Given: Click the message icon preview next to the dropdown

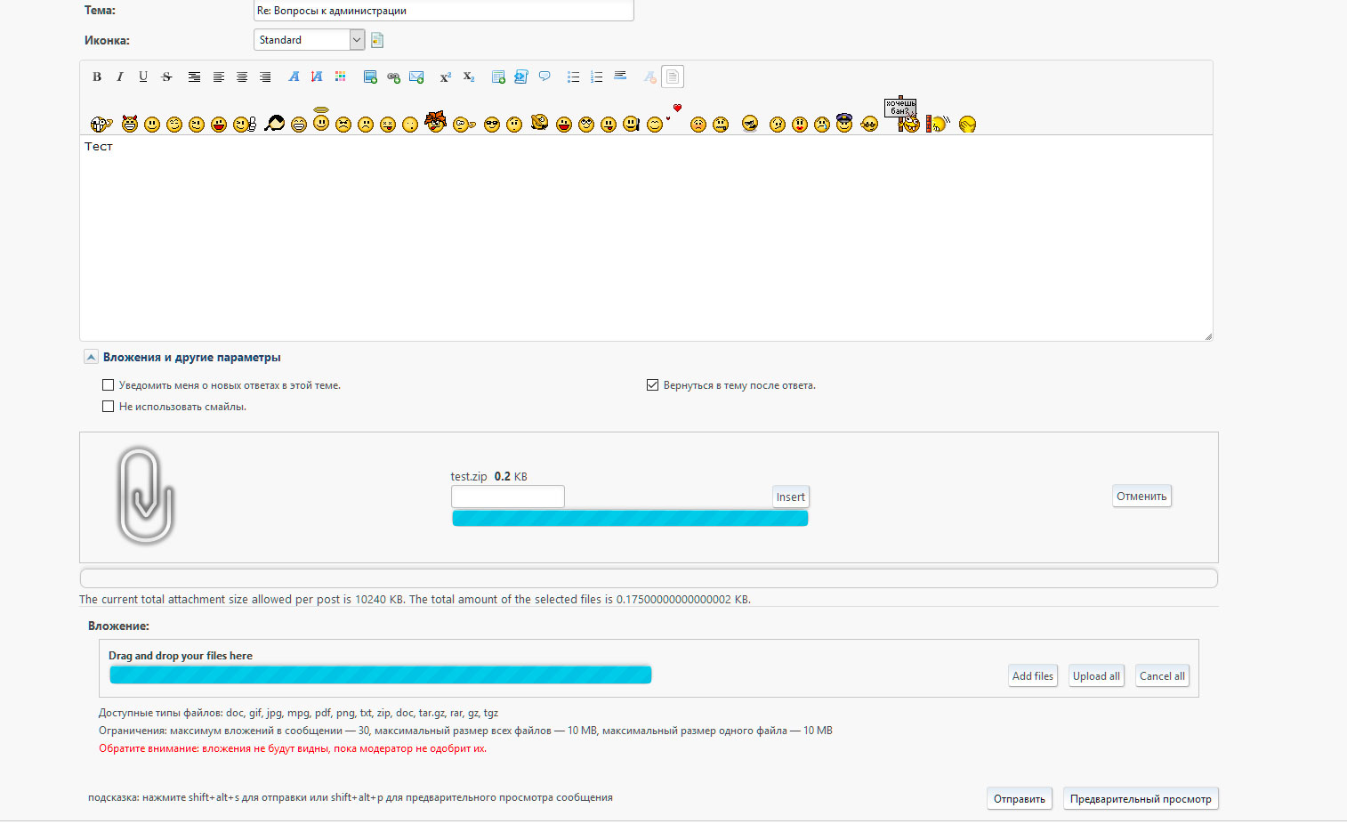Looking at the screenshot, I should coord(377,40).
